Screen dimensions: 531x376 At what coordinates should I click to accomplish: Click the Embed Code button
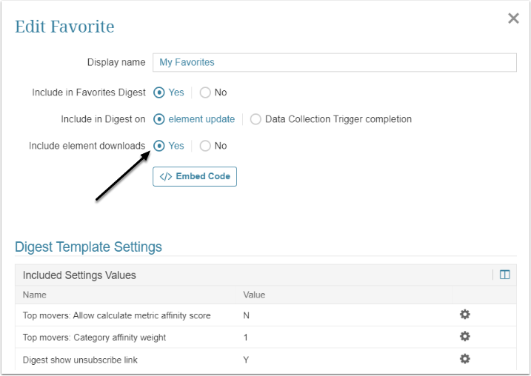[195, 176]
